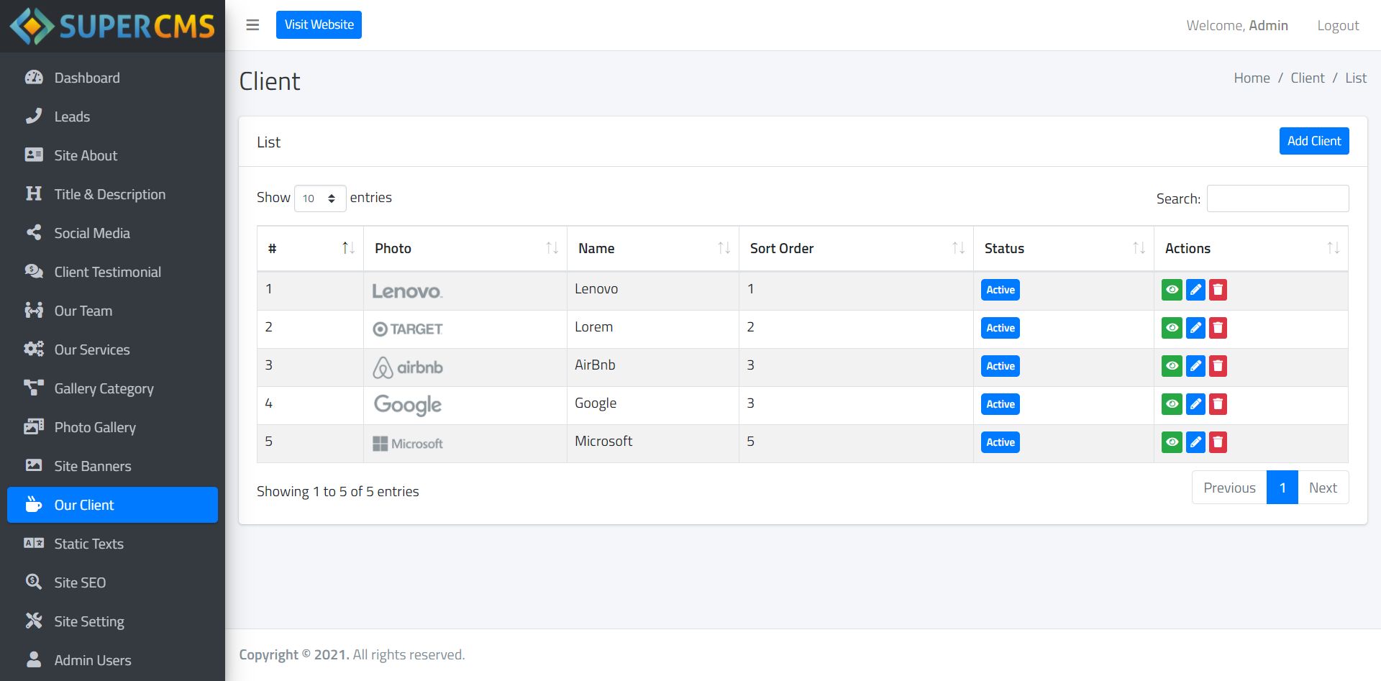
Task: Open Photo Gallery in the sidebar
Action: pyautogui.click(x=95, y=427)
